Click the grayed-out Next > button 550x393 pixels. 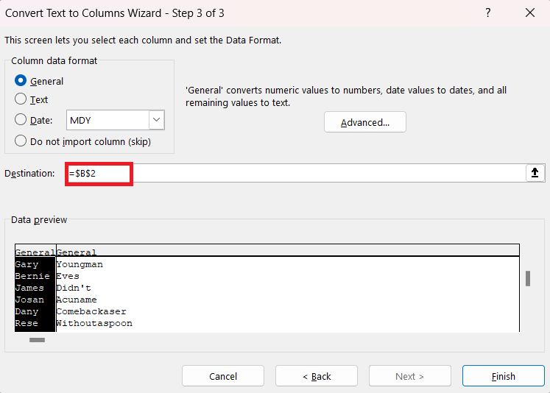tap(409, 376)
